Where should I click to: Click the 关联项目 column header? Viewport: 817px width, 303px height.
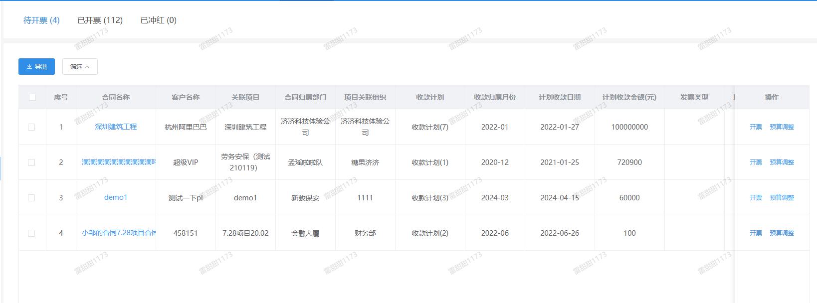(245, 97)
